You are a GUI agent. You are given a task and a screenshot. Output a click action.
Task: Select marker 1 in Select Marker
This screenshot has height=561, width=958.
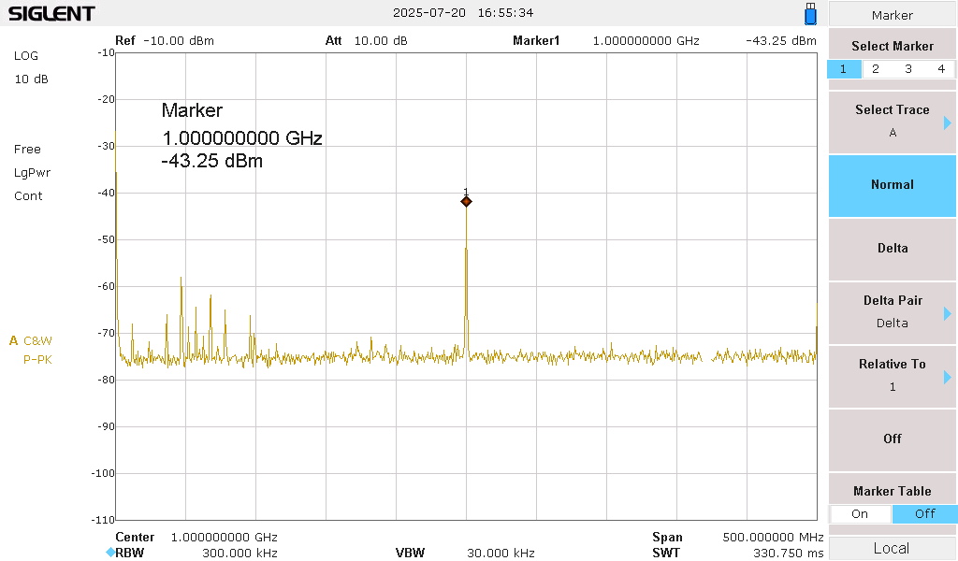click(x=844, y=69)
